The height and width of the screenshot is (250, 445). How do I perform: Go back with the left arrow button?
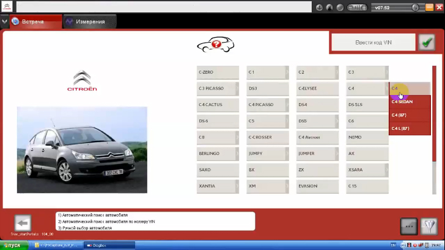[23, 223]
